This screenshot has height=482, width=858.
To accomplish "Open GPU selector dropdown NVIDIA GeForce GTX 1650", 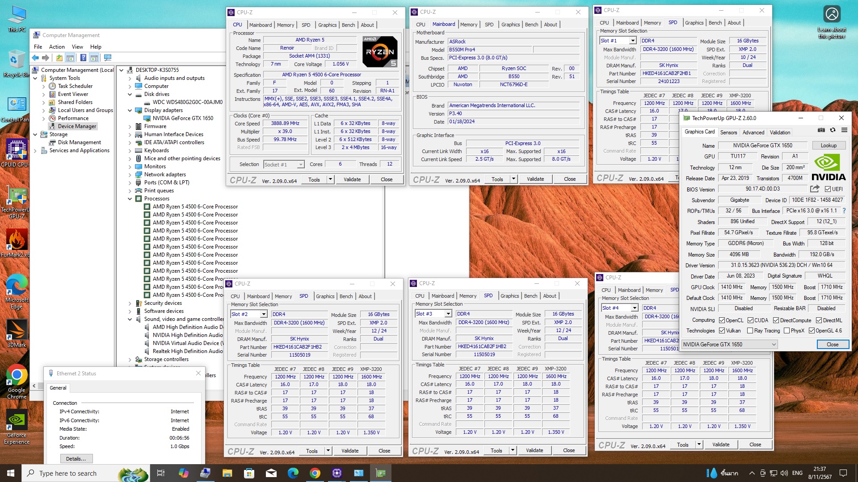I will [730, 344].
